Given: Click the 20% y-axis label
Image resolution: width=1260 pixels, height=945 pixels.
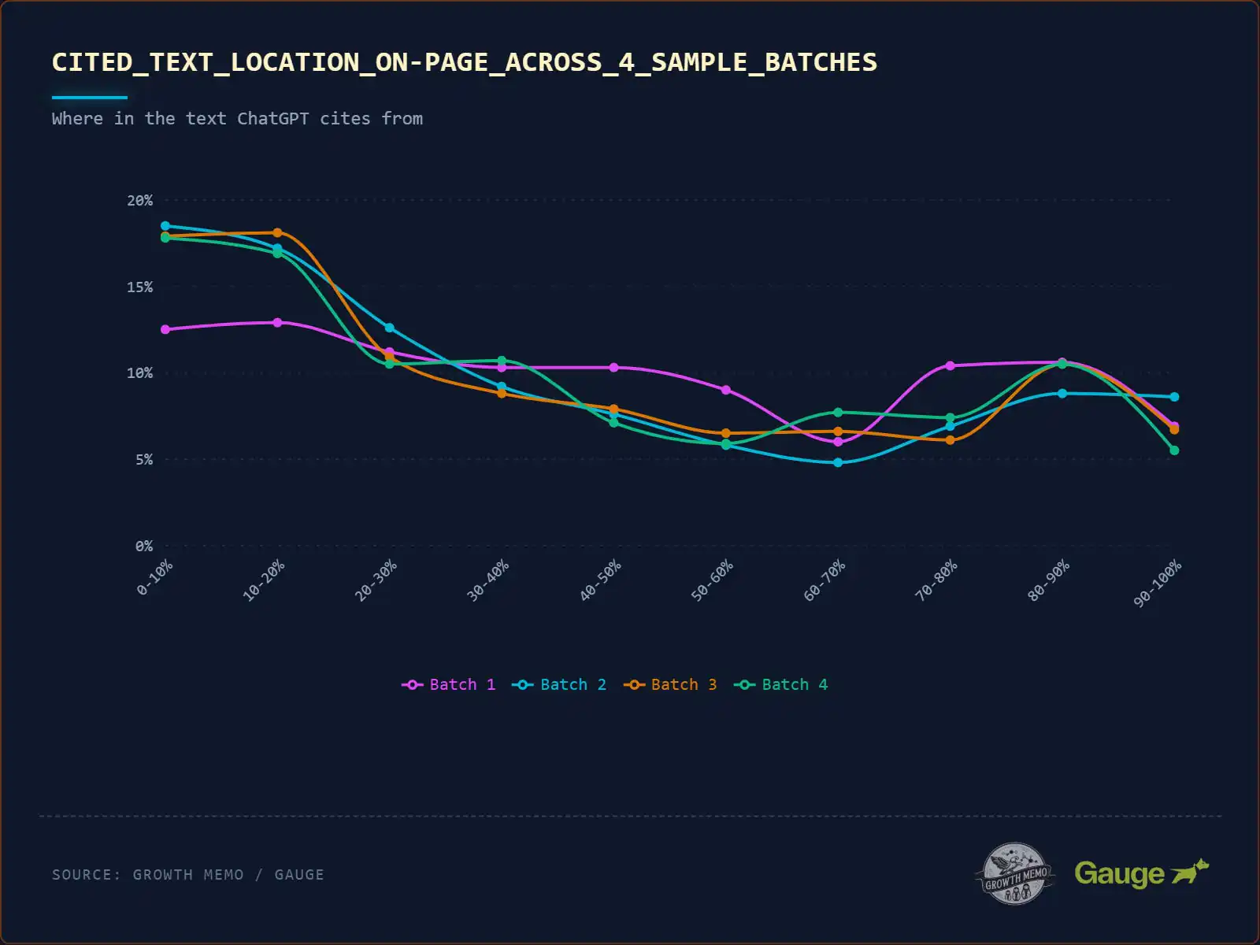Looking at the screenshot, I should coord(139,201).
